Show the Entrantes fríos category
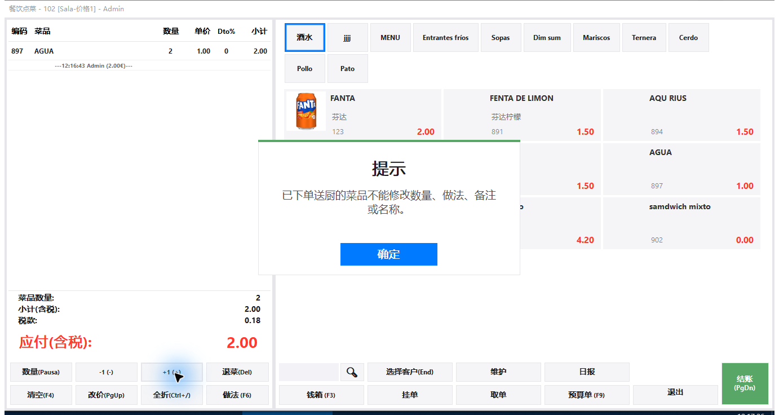Image resolution: width=779 pixels, height=415 pixels. click(446, 38)
